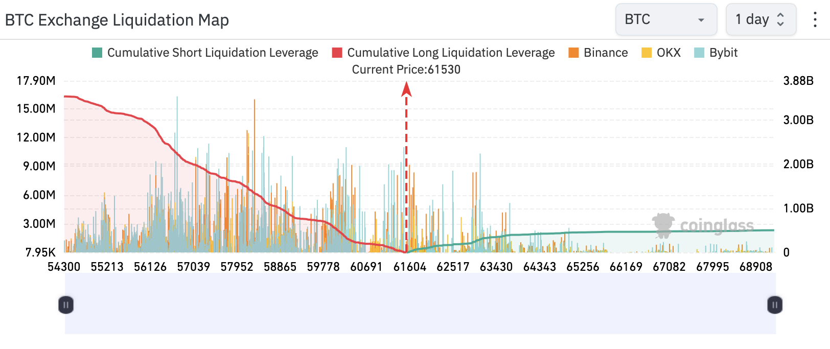Click the middle of the zoom range bar
The image size is (830, 349).
420,304
